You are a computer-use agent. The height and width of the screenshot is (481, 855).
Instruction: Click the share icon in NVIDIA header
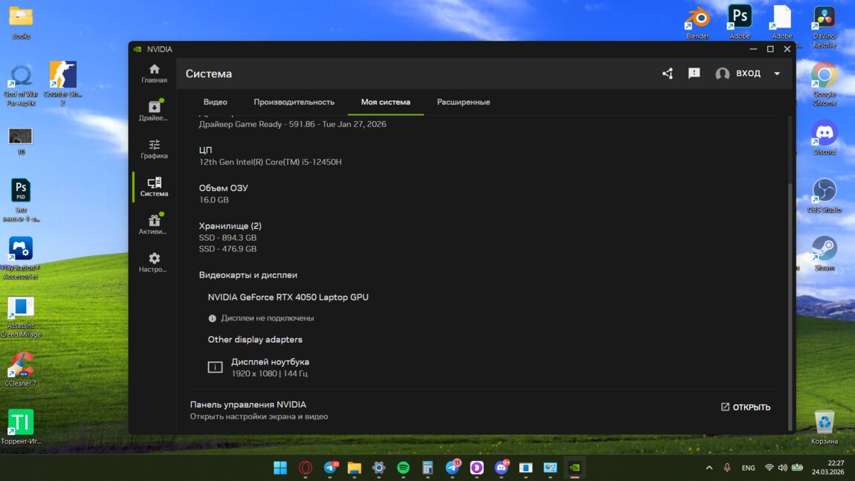click(667, 74)
